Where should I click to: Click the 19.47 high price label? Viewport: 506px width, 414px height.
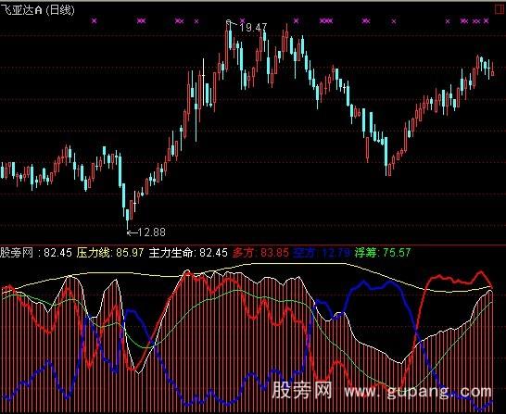click(x=254, y=28)
